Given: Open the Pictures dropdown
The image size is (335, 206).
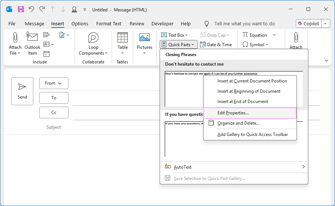Looking at the screenshot, I should pyautogui.click(x=144, y=44).
